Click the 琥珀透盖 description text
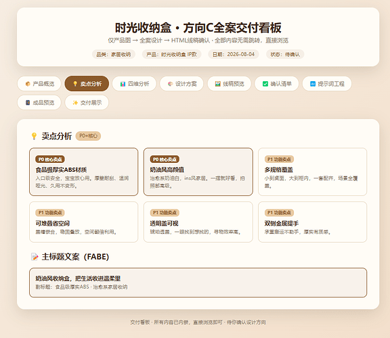 195,232
